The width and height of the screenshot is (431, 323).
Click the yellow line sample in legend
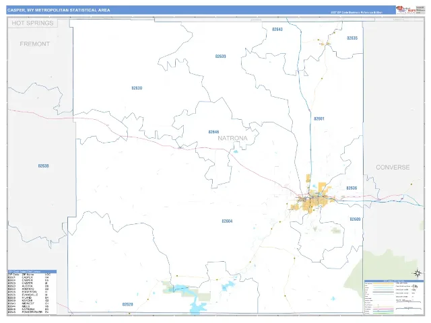tap(383, 283)
